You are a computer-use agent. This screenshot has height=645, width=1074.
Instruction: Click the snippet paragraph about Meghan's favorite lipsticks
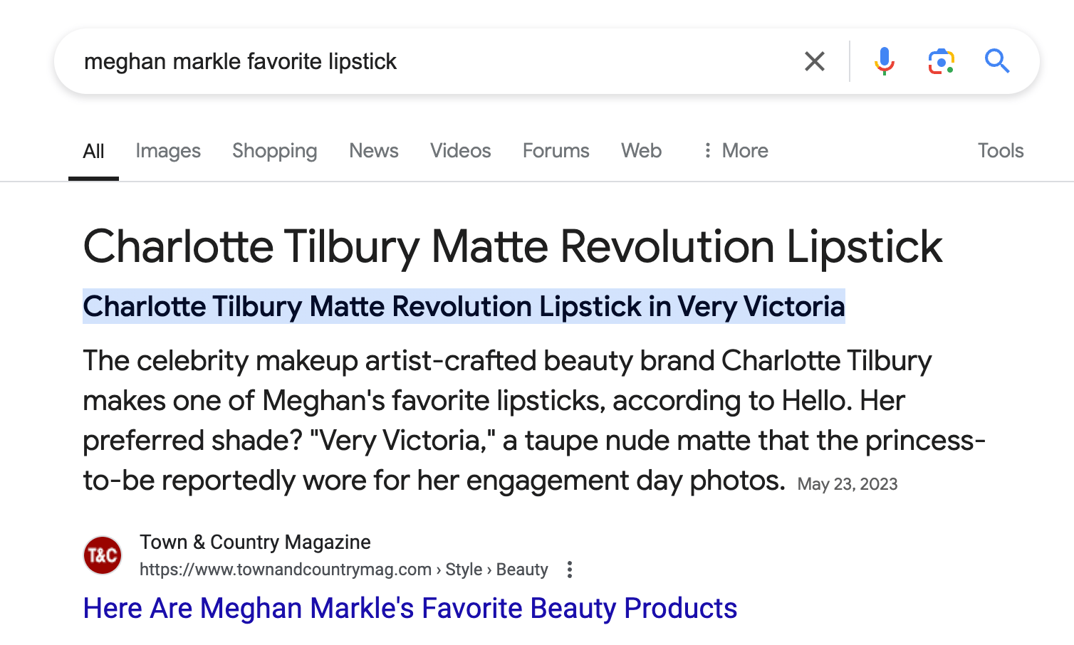tap(534, 421)
